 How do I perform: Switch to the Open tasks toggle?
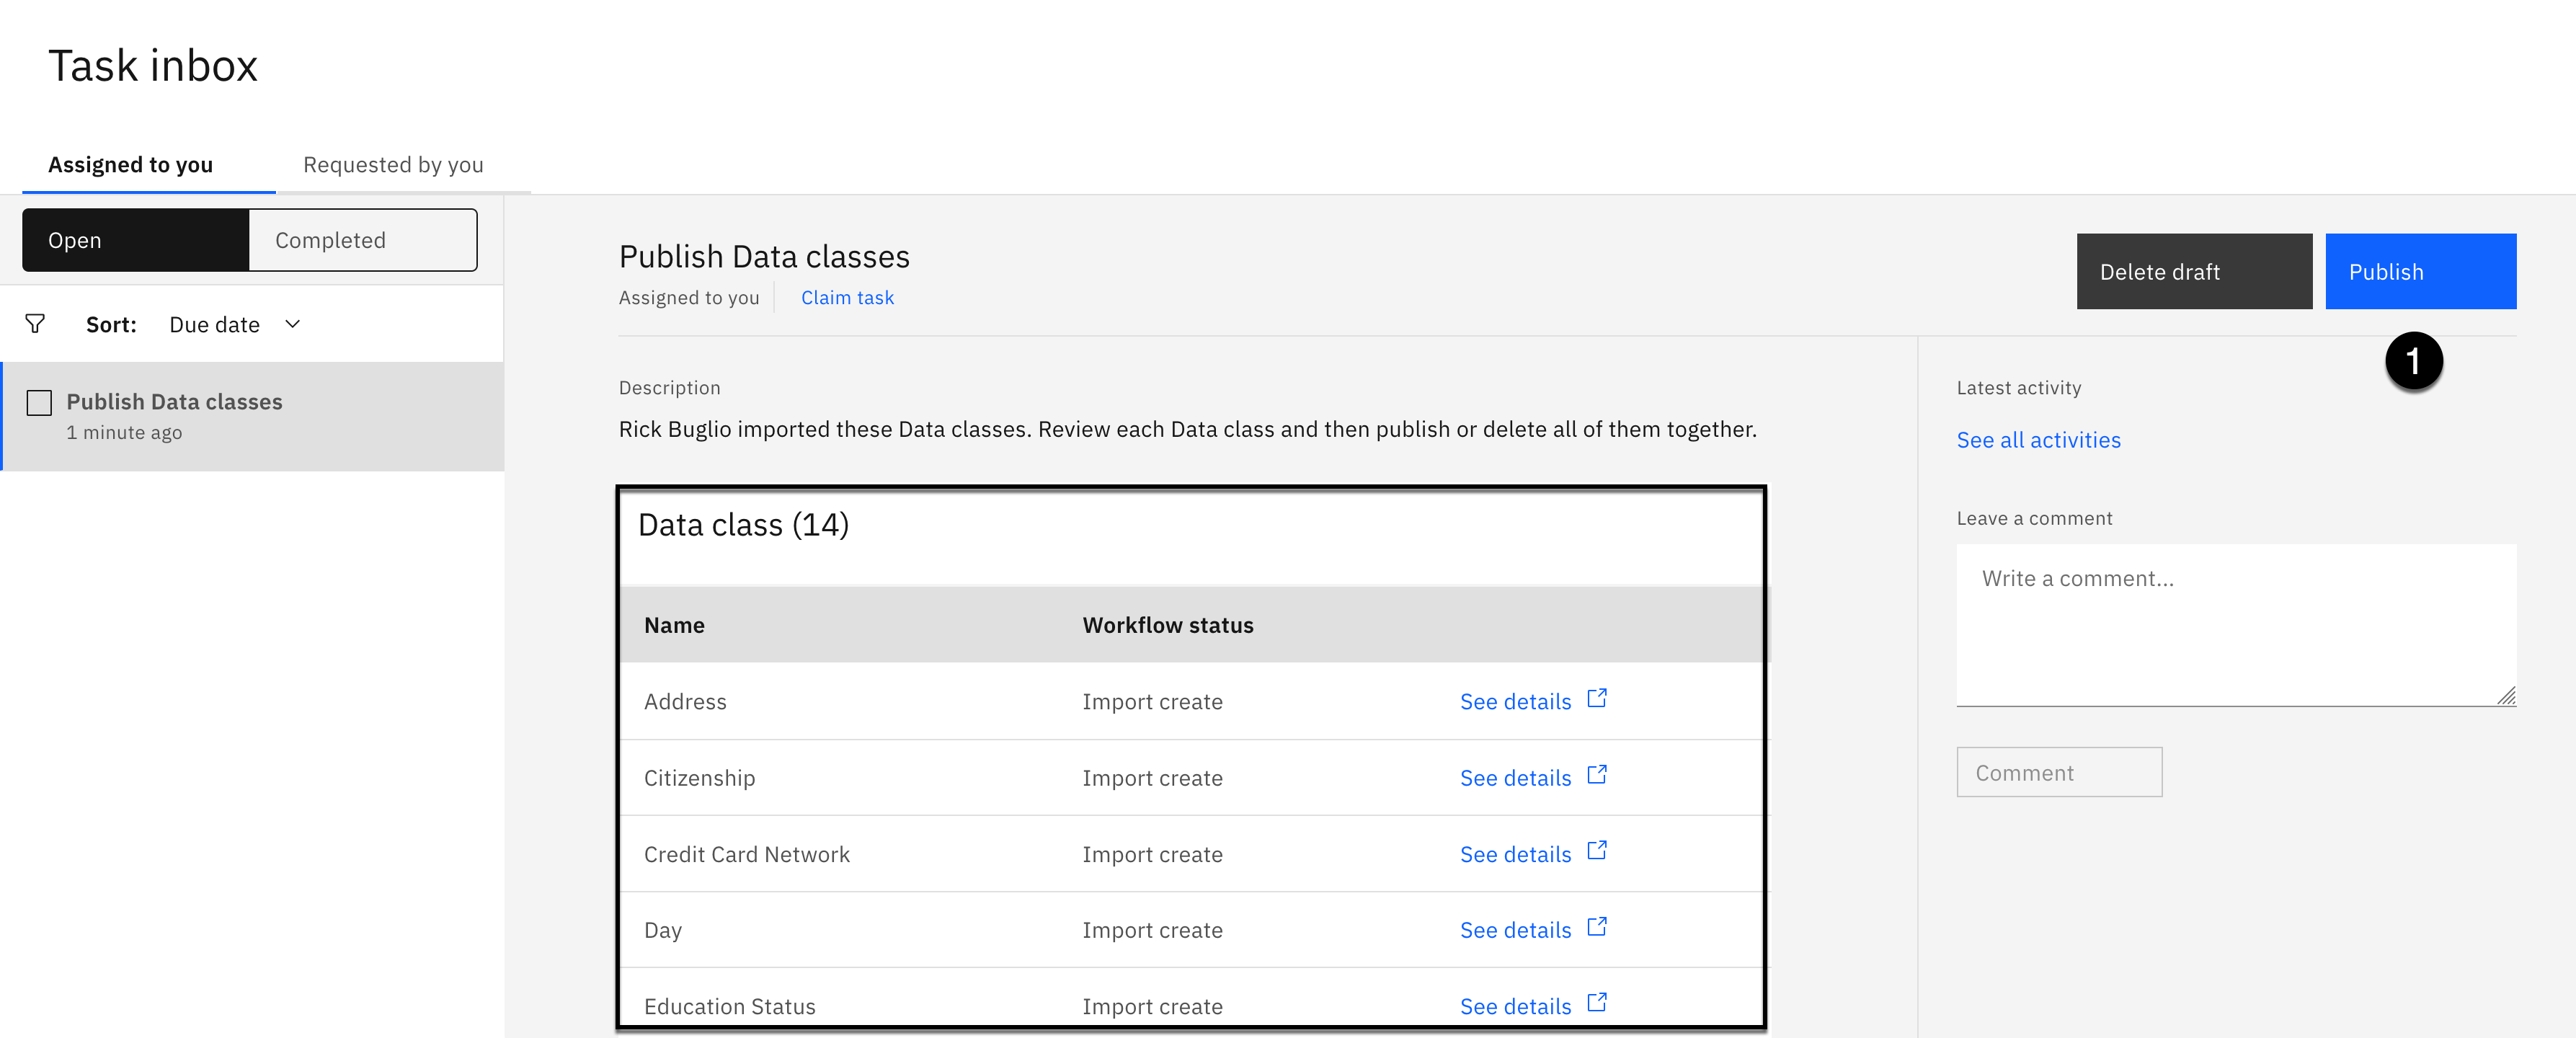pyautogui.click(x=136, y=240)
